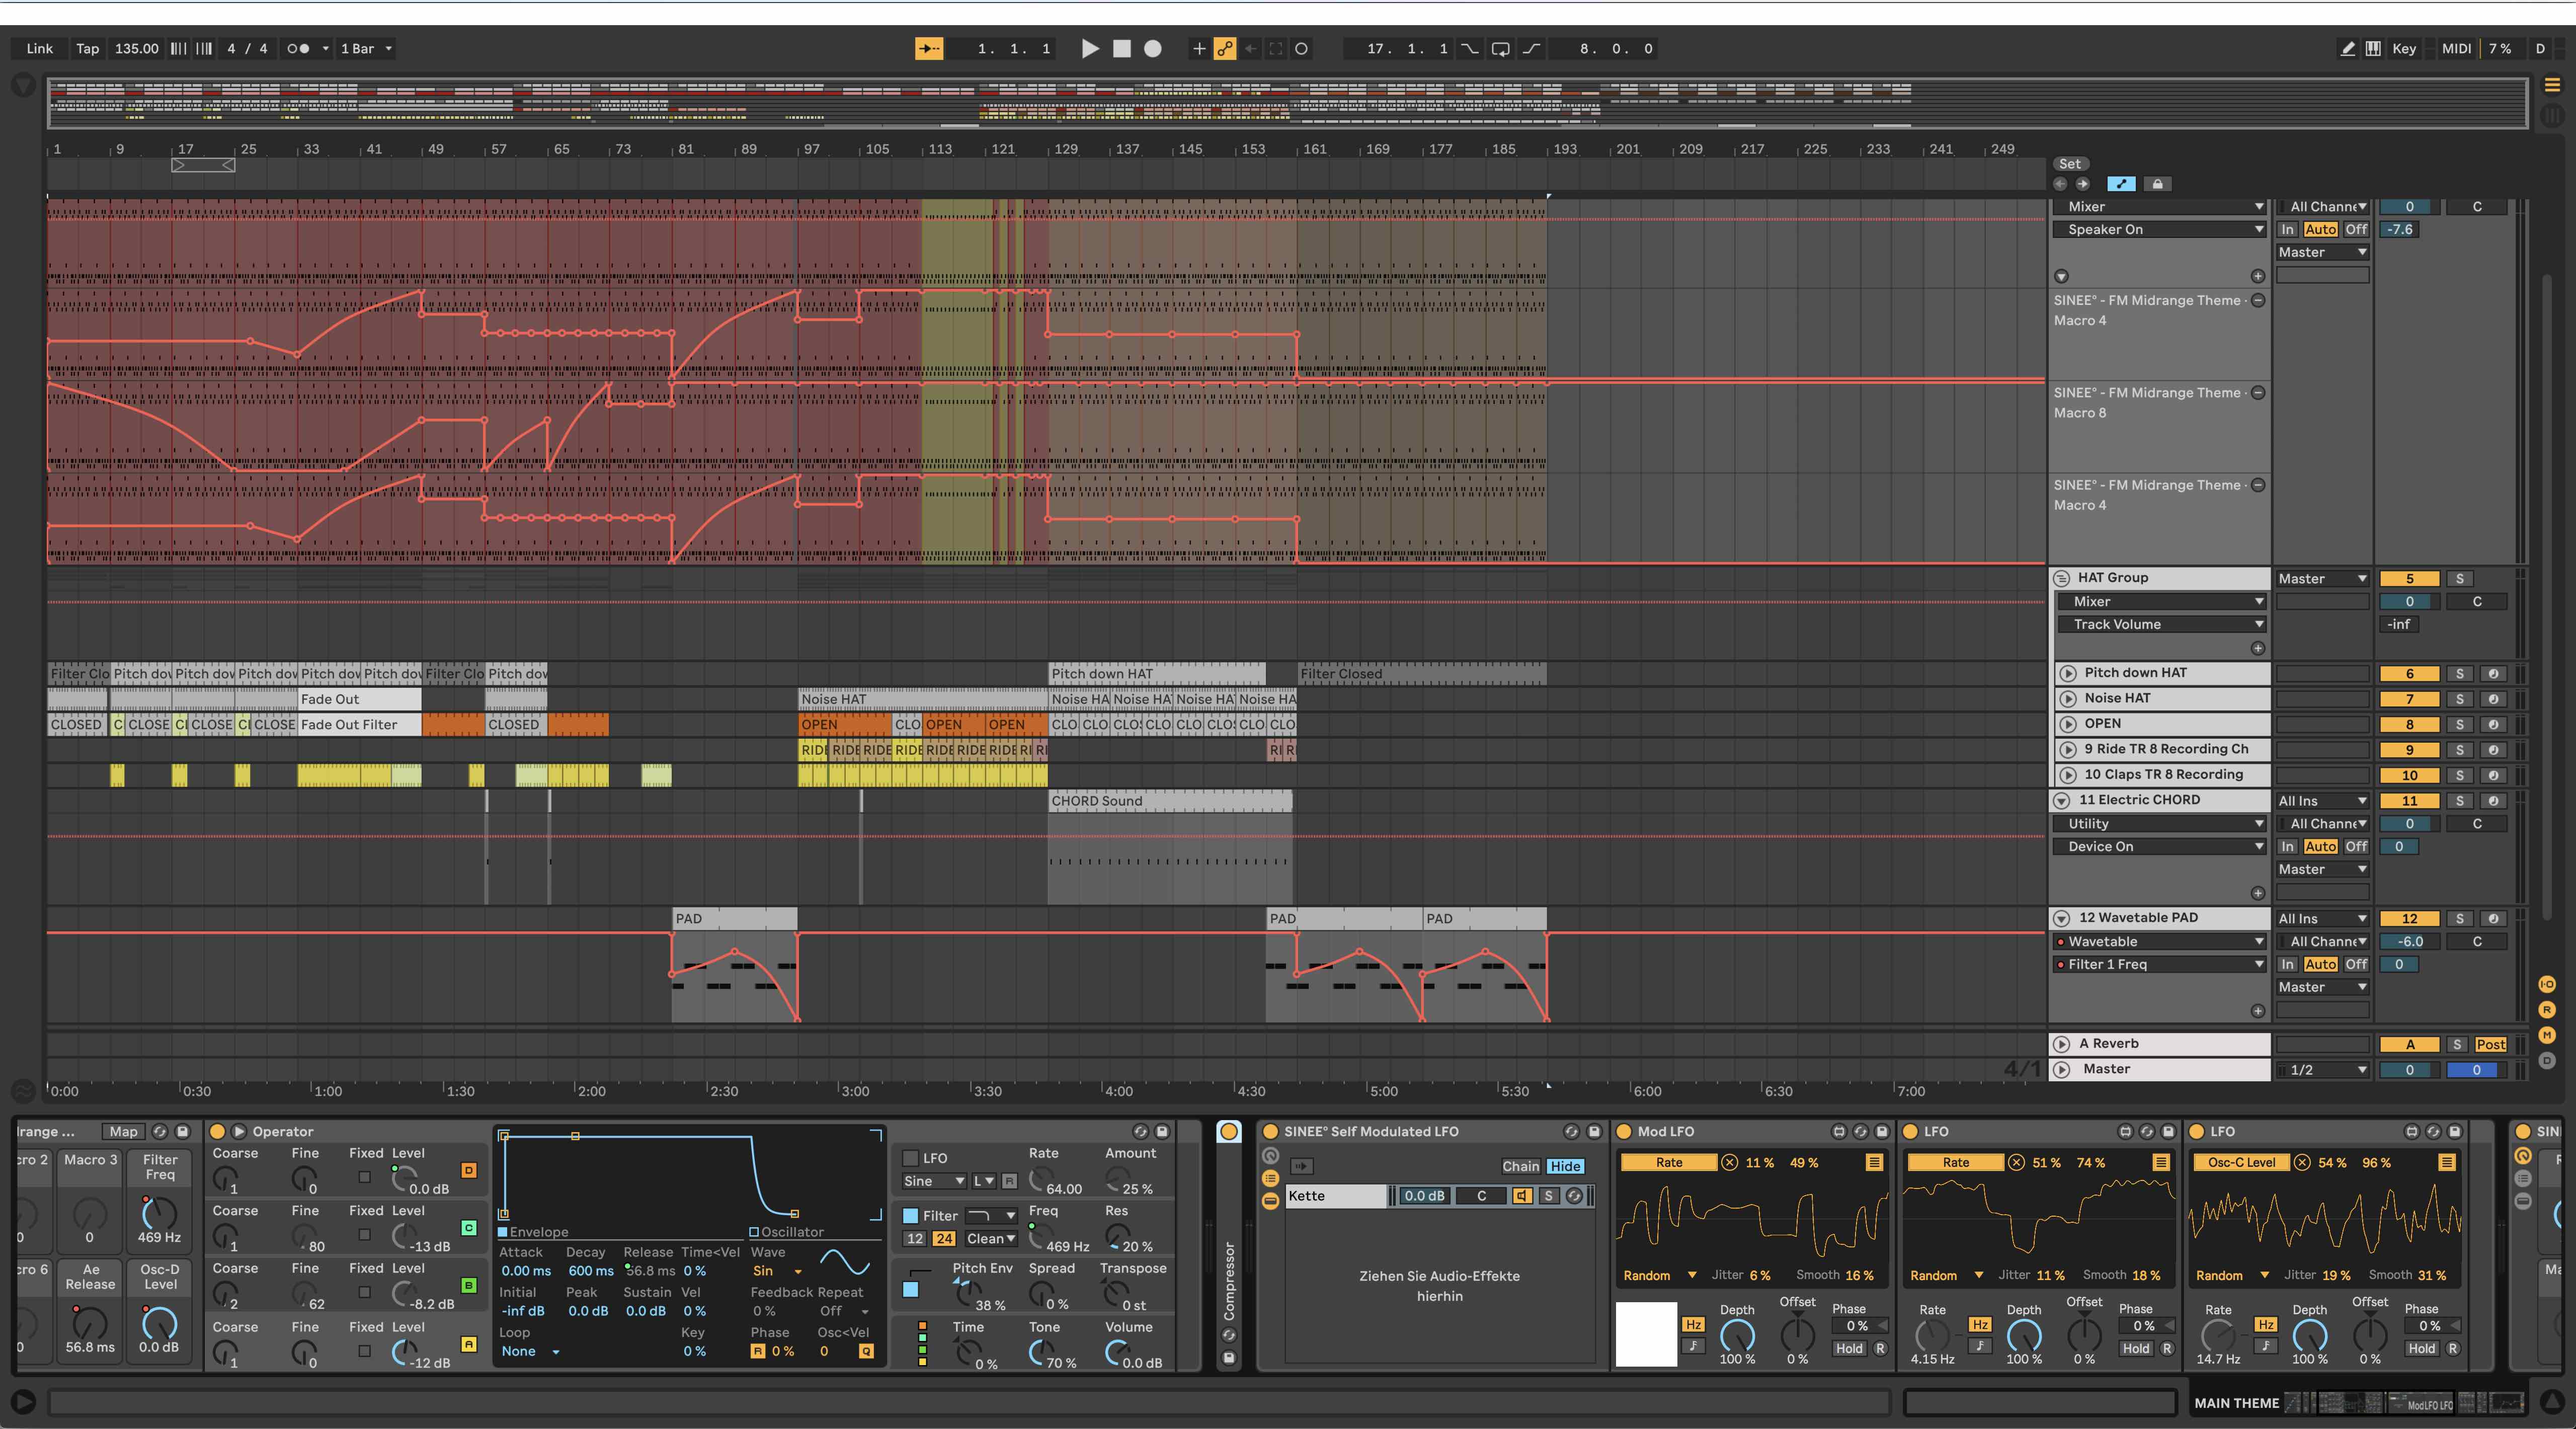Click the Link button
This screenshot has width=2576, height=1429.
coord(40,48)
